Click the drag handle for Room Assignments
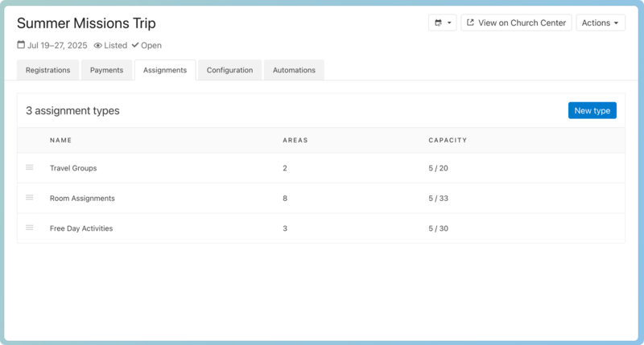Screen dimensions: 644x345 [30, 198]
